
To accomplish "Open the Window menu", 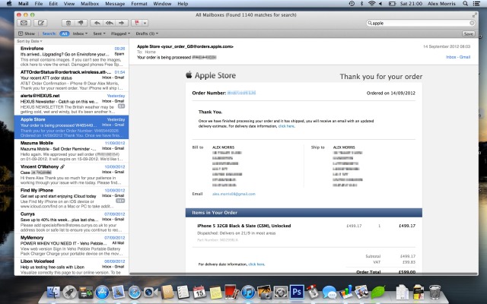I will click(x=162, y=4).
